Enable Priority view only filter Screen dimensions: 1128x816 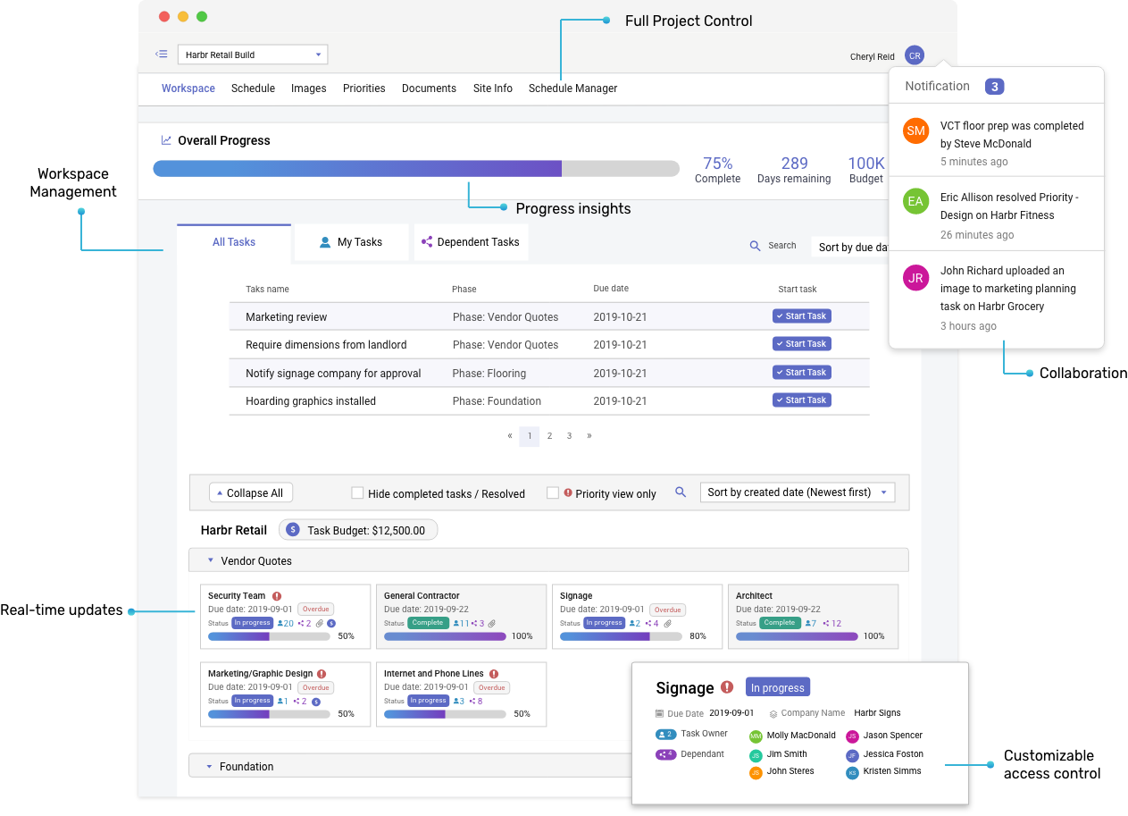(x=552, y=492)
